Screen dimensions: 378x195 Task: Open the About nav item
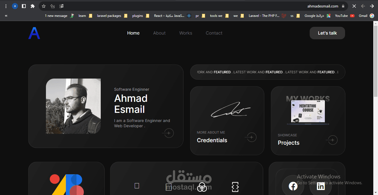[x=159, y=33]
